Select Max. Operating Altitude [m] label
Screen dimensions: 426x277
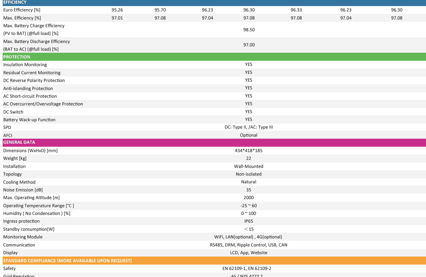[x=32, y=197]
